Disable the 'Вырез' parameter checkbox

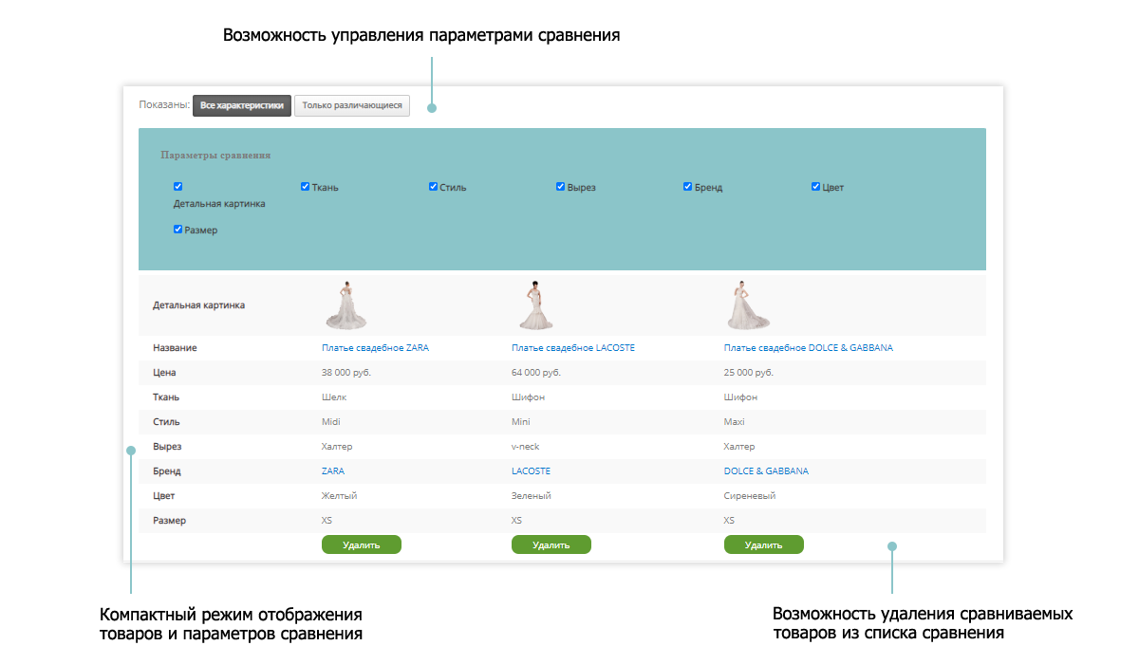click(x=560, y=187)
